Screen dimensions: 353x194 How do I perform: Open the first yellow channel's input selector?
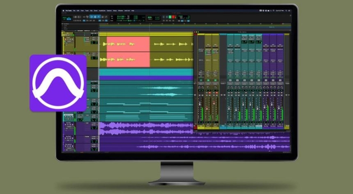click(208, 72)
